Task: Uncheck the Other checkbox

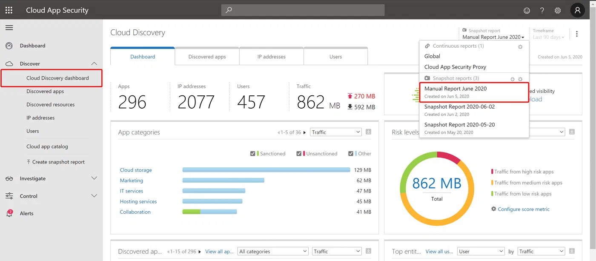Action: tap(351, 154)
